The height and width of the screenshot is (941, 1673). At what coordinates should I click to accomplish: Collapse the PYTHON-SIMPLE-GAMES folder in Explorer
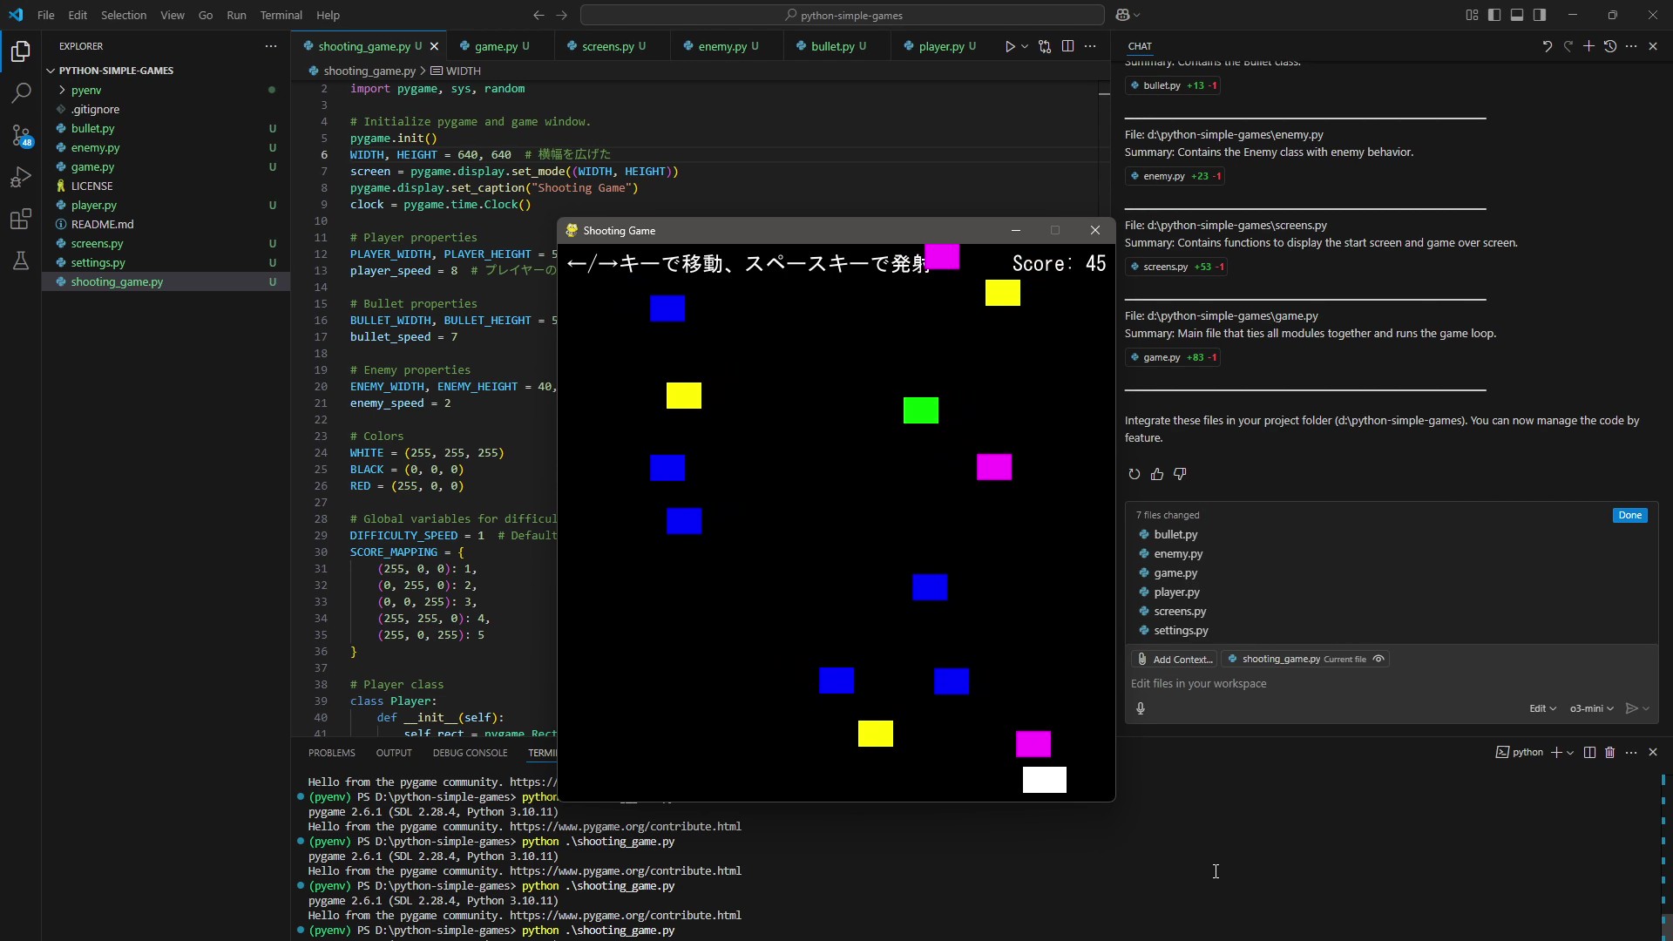[x=52, y=71]
